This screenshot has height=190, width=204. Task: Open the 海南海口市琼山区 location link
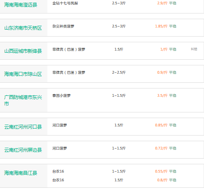[23, 74]
